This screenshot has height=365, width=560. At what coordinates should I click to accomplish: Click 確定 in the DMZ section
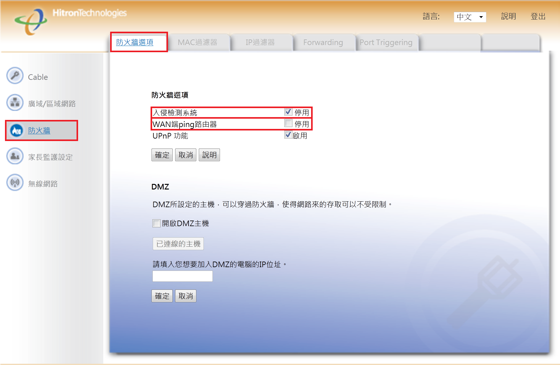162,296
